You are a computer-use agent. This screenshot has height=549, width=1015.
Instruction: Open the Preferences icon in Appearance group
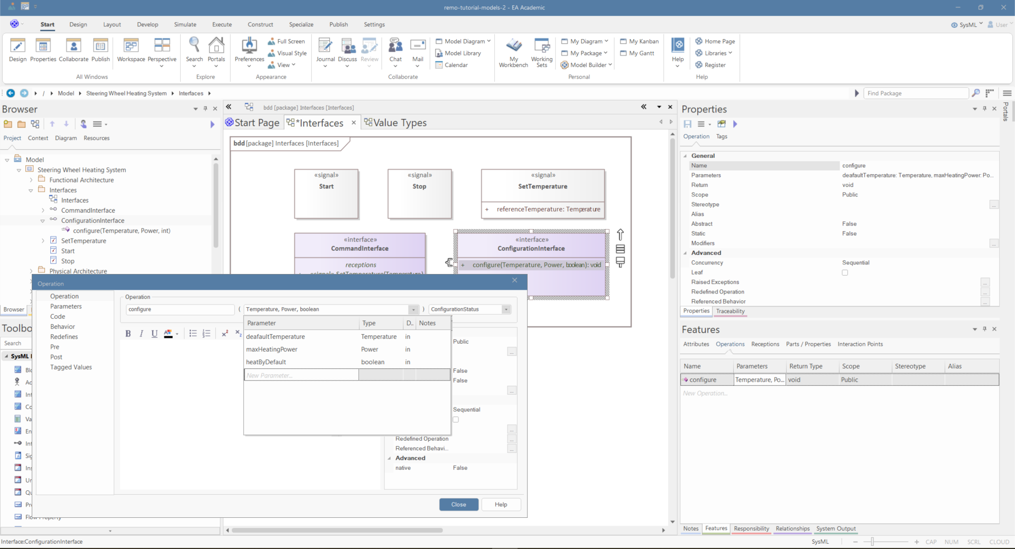pos(249,48)
